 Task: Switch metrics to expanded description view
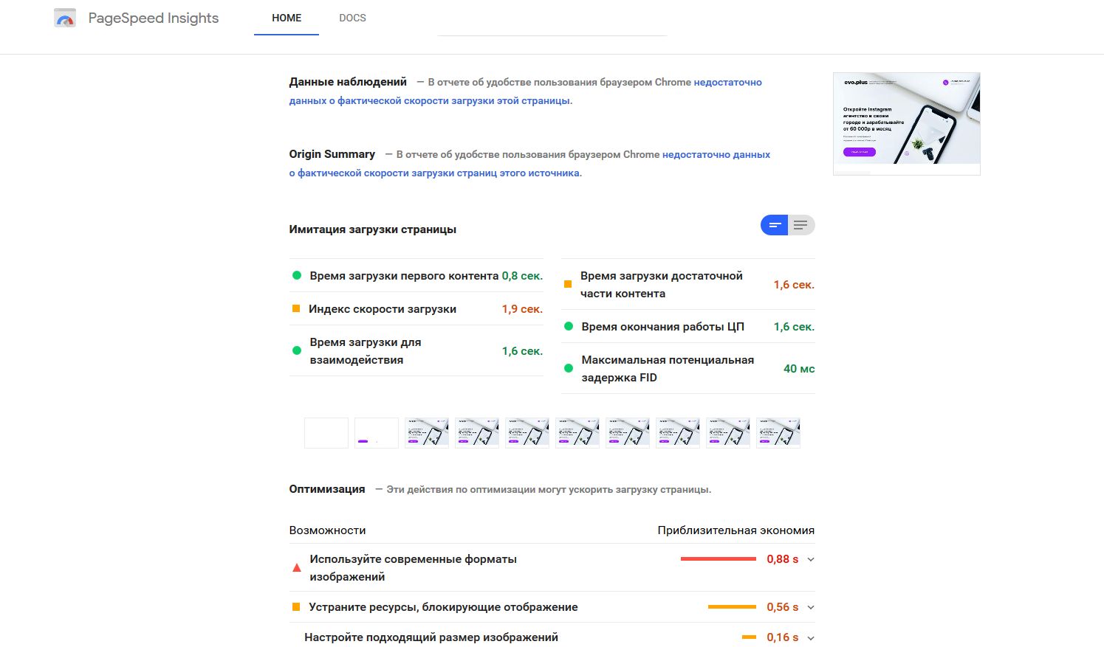801,225
